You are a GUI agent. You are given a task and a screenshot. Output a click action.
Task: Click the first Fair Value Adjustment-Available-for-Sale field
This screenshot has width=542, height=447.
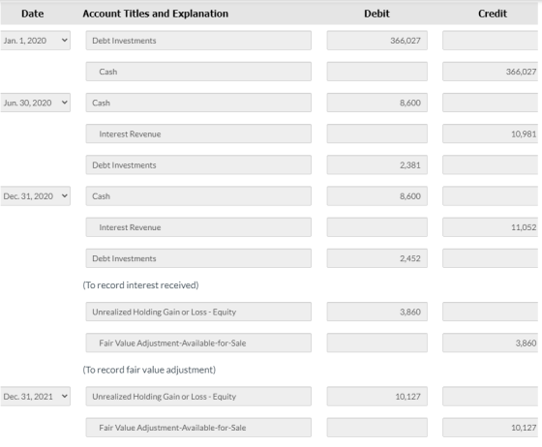point(198,343)
